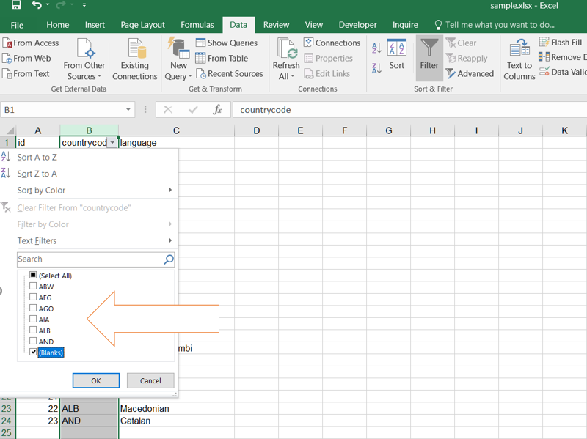Open Advanced filter options
The width and height of the screenshot is (587, 439).
[470, 74]
